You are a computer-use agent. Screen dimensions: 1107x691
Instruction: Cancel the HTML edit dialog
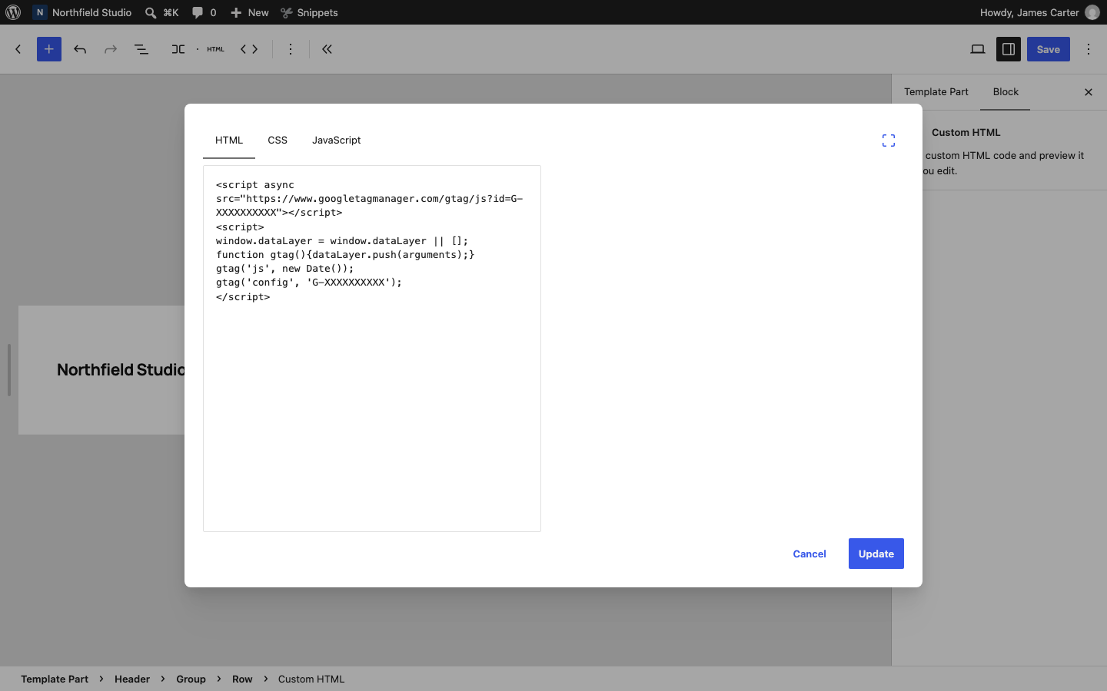pos(809,554)
